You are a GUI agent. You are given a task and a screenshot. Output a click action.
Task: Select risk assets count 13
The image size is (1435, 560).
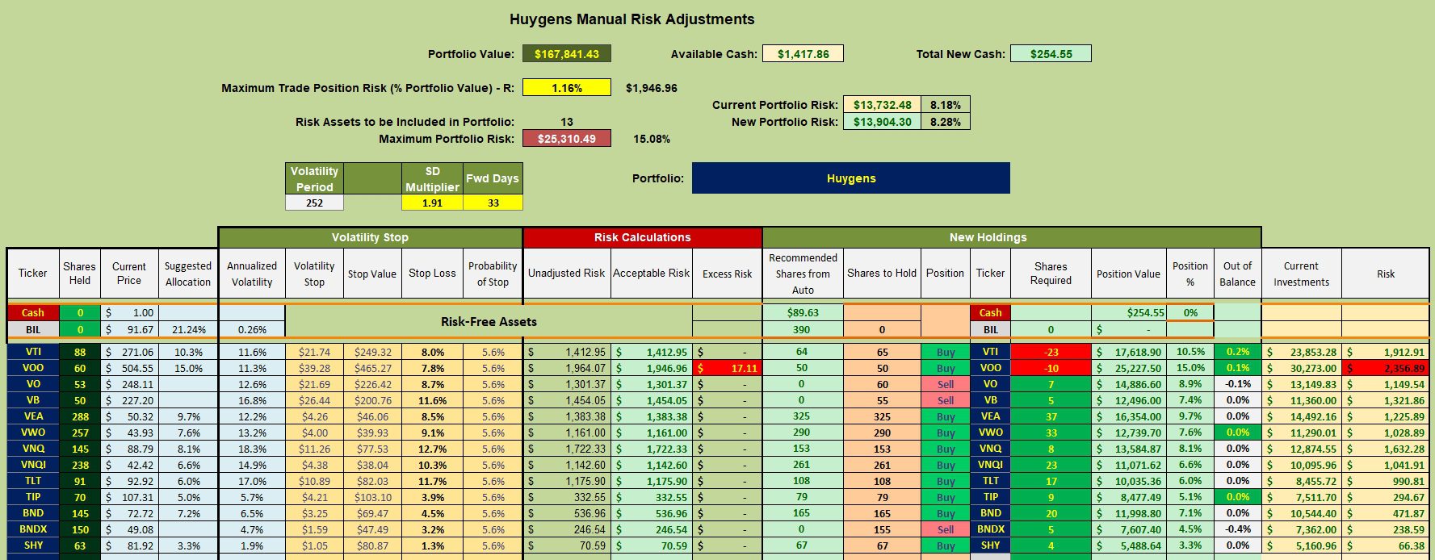click(567, 122)
